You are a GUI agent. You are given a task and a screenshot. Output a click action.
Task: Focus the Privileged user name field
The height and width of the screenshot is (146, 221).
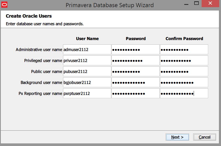(87, 60)
